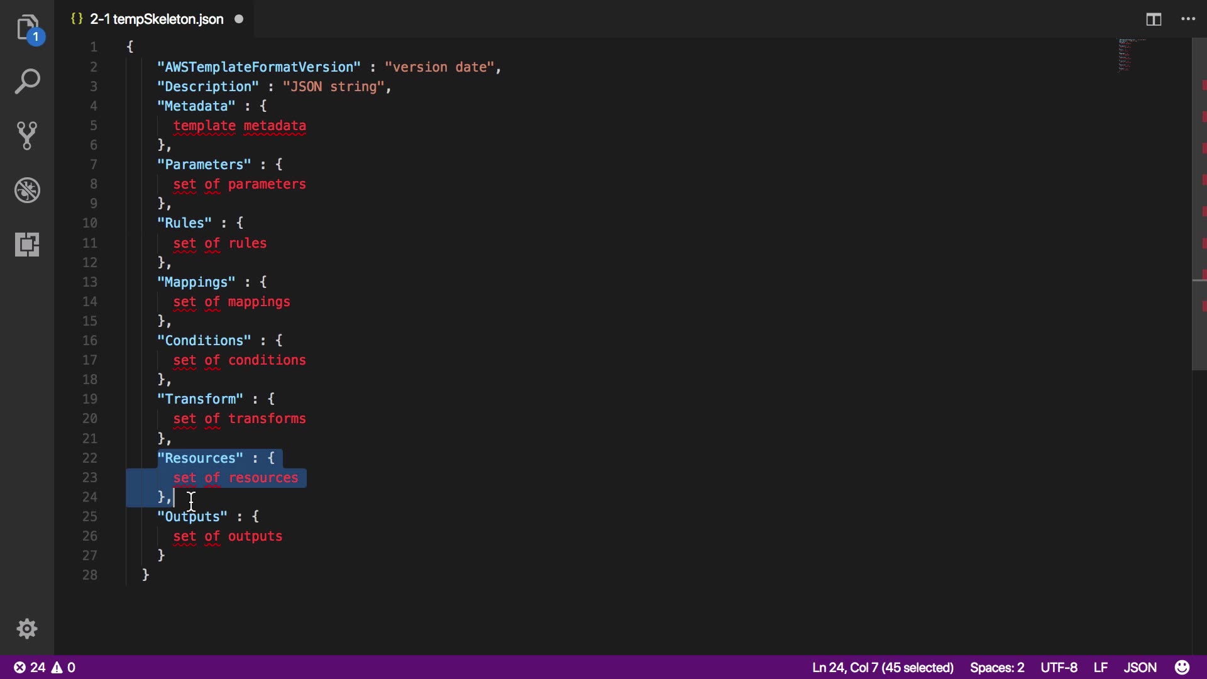Open the Source Control view
This screenshot has height=679, width=1207.
(x=27, y=136)
